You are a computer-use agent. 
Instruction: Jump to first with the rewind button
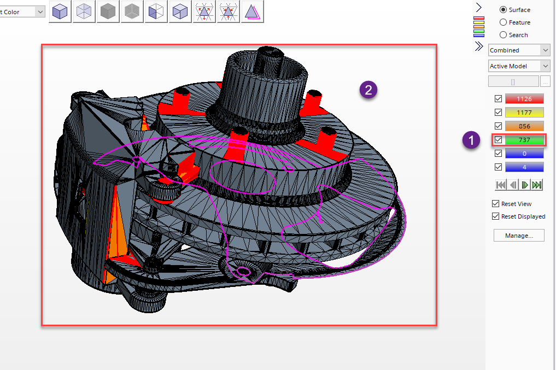(501, 185)
